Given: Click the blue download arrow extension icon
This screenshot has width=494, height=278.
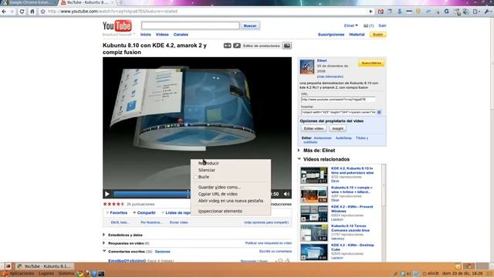Looking at the screenshot, I should [400, 12].
